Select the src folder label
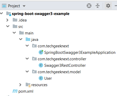The width and height of the screenshot is (117, 96). click(x=21, y=27)
